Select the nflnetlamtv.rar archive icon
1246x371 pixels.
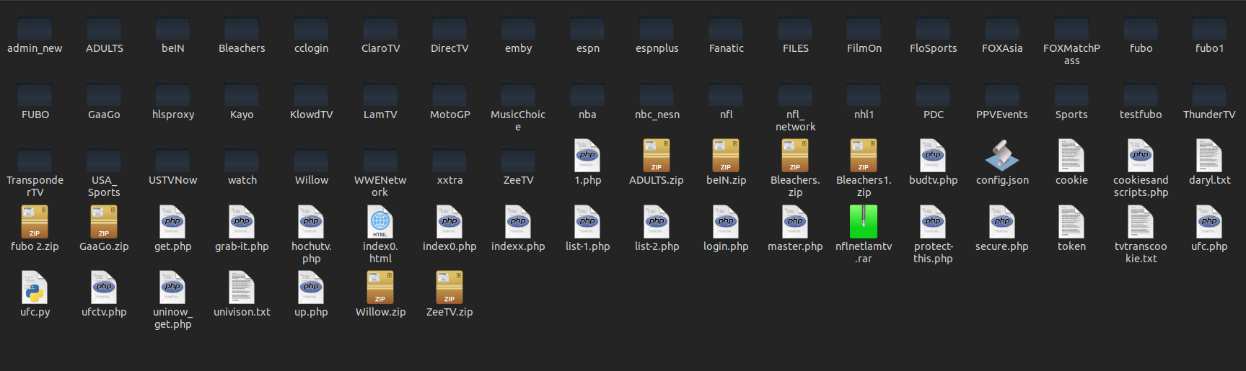coord(864,222)
